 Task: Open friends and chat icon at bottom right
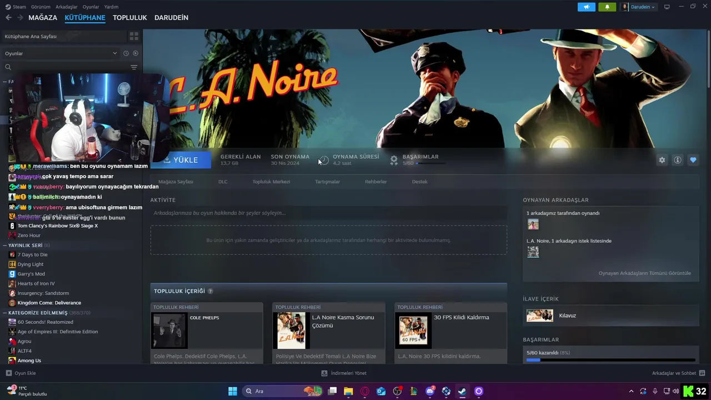[702, 373]
